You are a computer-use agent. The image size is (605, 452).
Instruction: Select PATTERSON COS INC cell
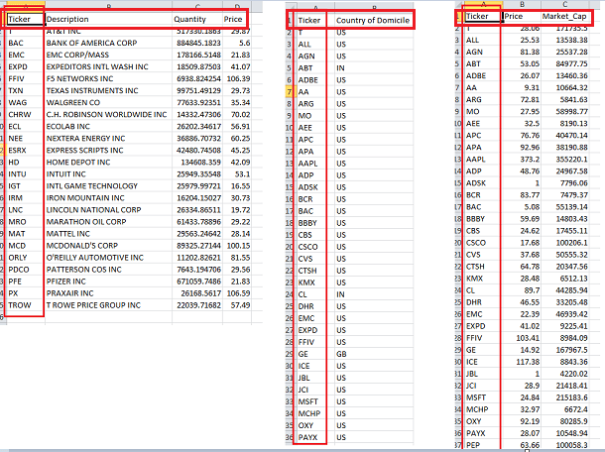(108, 270)
